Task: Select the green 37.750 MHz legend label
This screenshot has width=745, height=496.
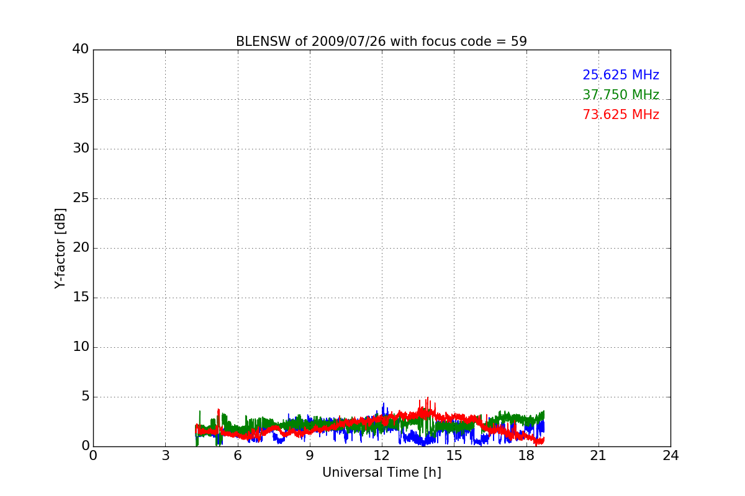Action: (621, 95)
